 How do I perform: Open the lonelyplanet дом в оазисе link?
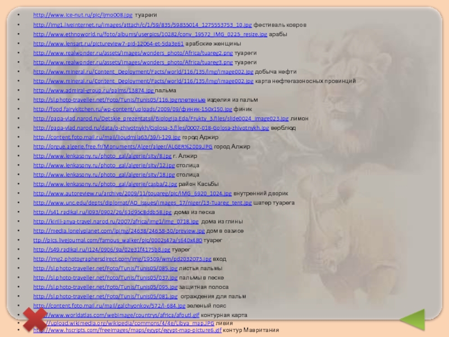pos(119,231)
